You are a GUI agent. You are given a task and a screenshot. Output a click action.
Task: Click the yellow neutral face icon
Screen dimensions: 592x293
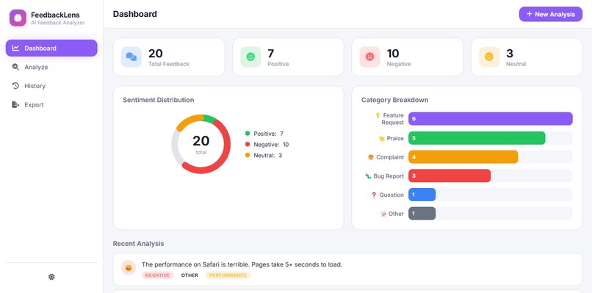click(x=489, y=57)
